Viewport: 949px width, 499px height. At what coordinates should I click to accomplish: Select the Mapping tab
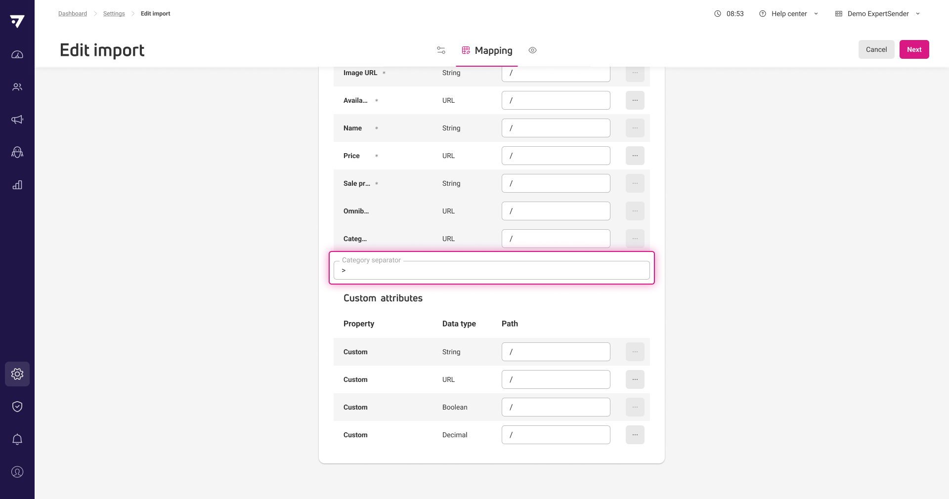click(487, 50)
